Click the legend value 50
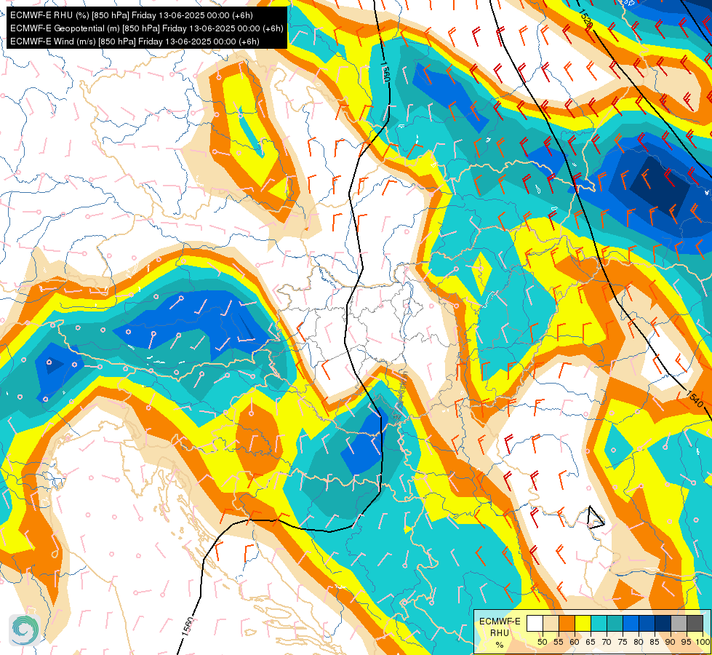The image size is (712, 655). pyautogui.click(x=543, y=642)
